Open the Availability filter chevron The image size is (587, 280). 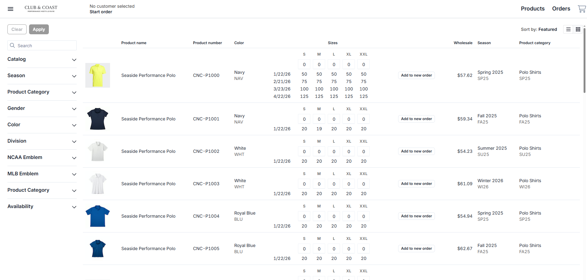[74, 207]
